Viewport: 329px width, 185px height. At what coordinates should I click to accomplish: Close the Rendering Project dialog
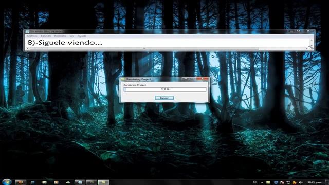point(203,79)
